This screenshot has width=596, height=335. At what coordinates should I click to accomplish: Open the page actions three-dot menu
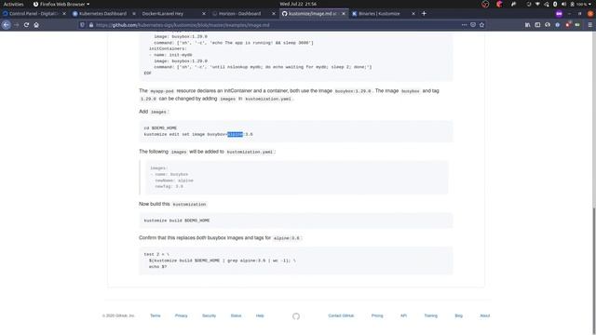(464, 25)
